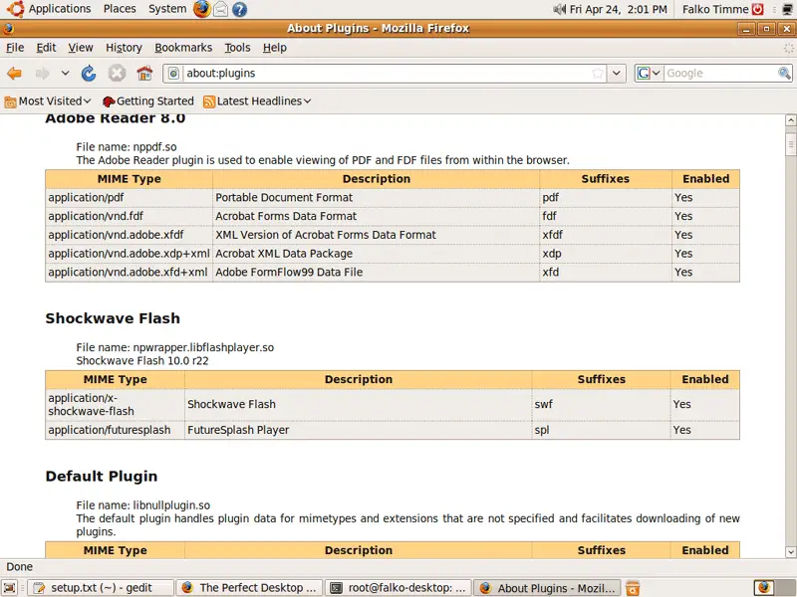
Task: Click the show desktop button in the bottom panel
Action: [10, 588]
